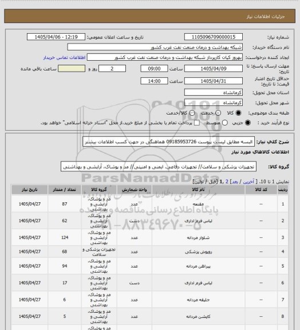
Task: Click the request creator field بهروز کیان
Action: click(165, 57)
